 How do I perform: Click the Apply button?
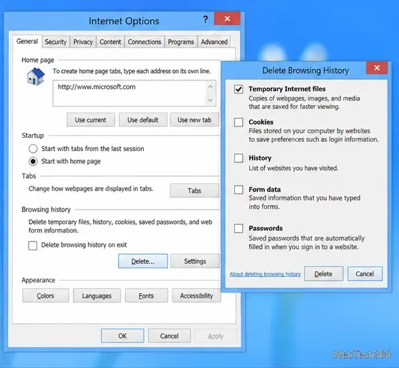[216, 336]
